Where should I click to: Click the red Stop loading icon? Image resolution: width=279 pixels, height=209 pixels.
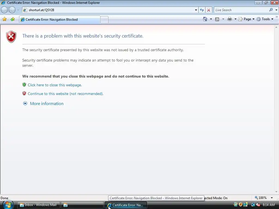[x=209, y=10]
